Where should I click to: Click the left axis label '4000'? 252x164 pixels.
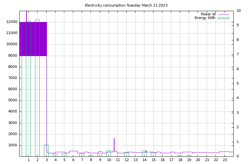[x=12, y=111]
